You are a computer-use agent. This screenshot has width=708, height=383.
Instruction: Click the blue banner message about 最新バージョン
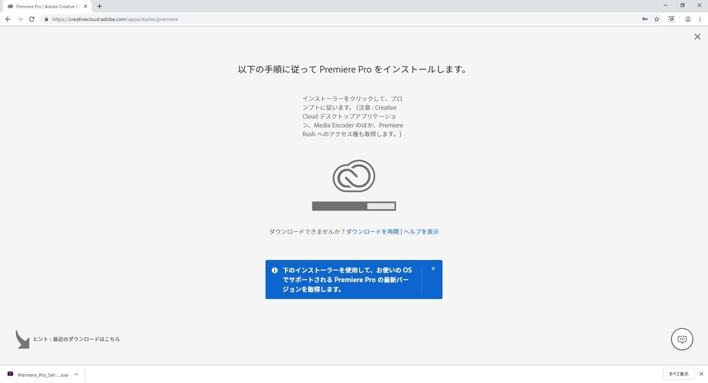[x=348, y=280]
